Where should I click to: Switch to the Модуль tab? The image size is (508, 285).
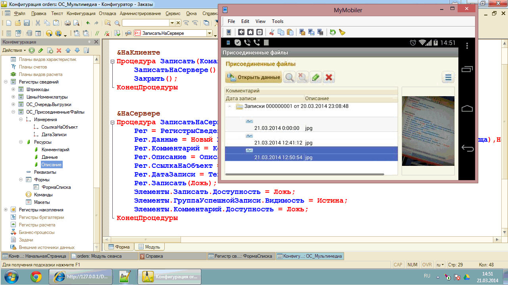coord(149,247)
